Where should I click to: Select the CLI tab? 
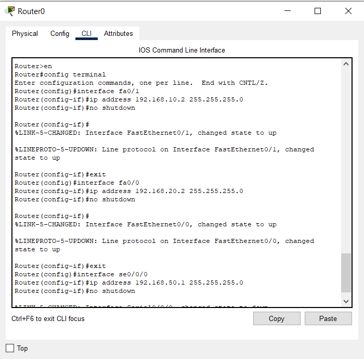pos(86,34)
